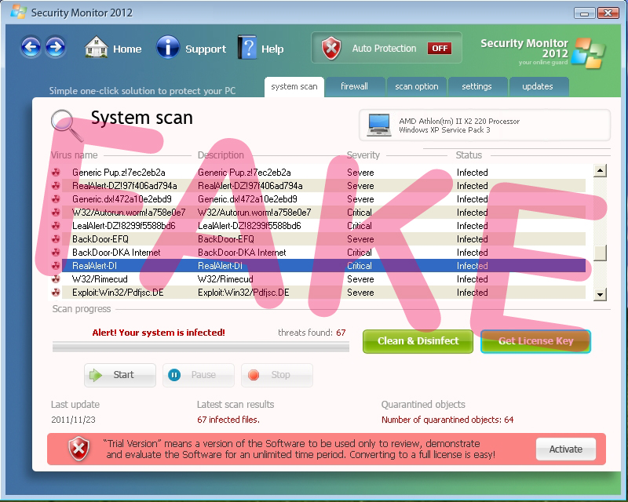Toggle the Auto Protection OFF switch
The height and width of the screenshot is (502, 628).
click(440, 49)
